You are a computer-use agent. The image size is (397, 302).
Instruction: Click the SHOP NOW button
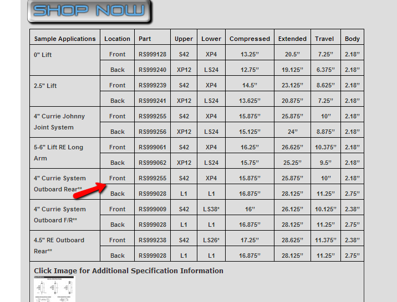pos(89,12)
